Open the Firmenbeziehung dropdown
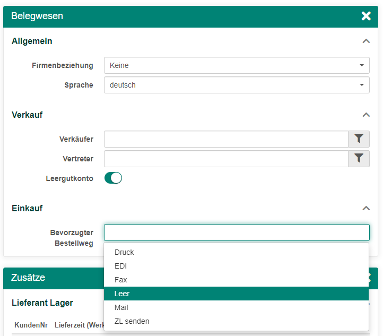Image resolution: width=383 pixels, height=336 pixels. pos(237,65)
